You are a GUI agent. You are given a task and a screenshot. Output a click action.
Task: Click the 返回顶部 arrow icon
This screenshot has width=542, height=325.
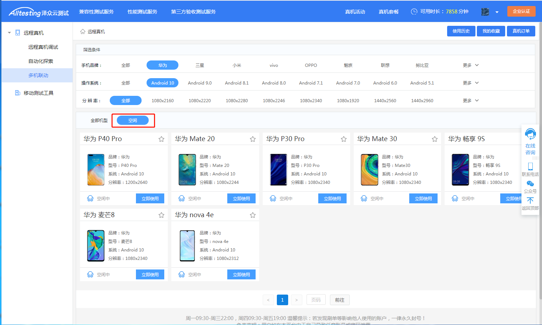point(530,201)
